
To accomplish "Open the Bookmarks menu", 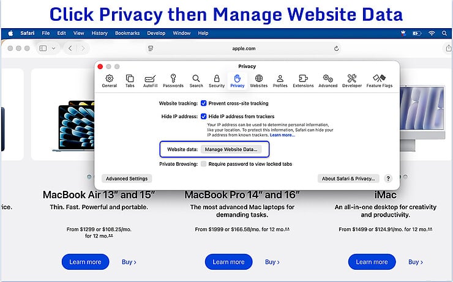I will click(127, 33).
